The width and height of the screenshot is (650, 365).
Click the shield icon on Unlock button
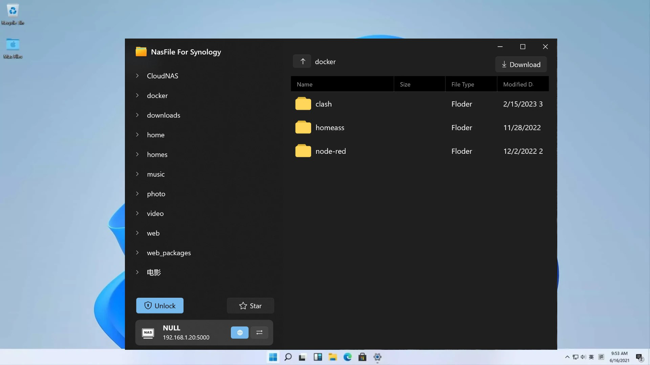(148, 306)
